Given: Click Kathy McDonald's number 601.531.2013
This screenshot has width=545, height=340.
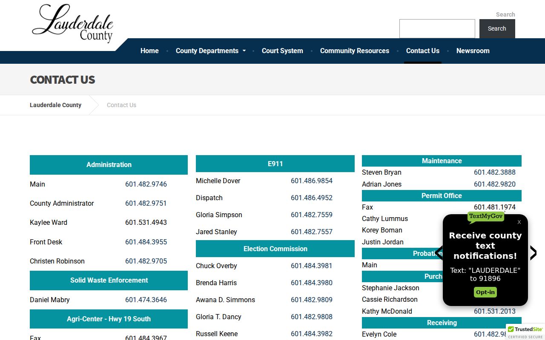Looking at the screenshot, I should [495, 311].
